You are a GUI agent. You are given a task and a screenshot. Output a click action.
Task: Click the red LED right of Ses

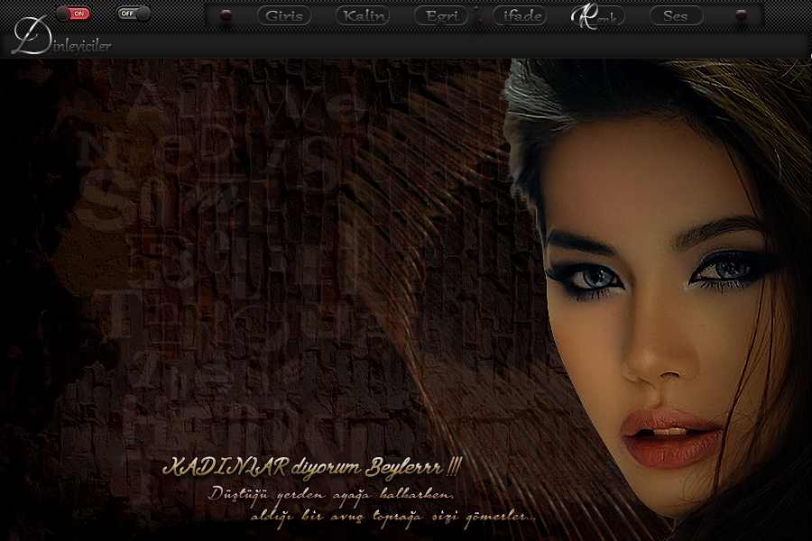(742, 15)
